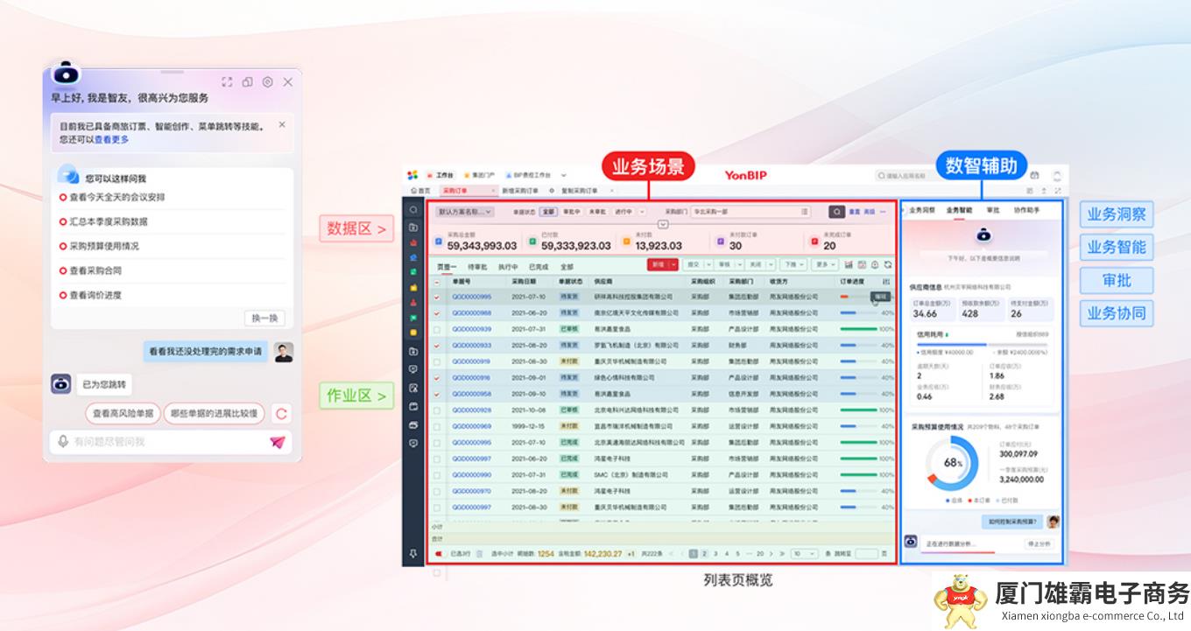Image resolution: width=1191 pixels, height=631 pixels.
Task: Click the search icon in left sidebar
Action: tap(413, 210)
